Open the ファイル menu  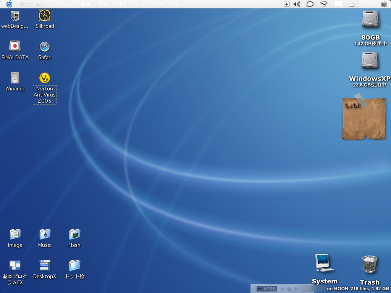(x=62, y=4)
